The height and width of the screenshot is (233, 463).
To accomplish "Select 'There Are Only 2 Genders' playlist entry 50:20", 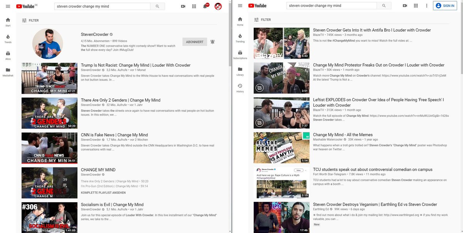I will [115, 181].
